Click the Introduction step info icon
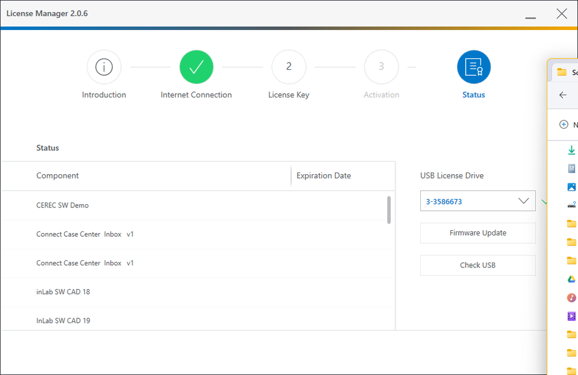 tap(104, 67)
